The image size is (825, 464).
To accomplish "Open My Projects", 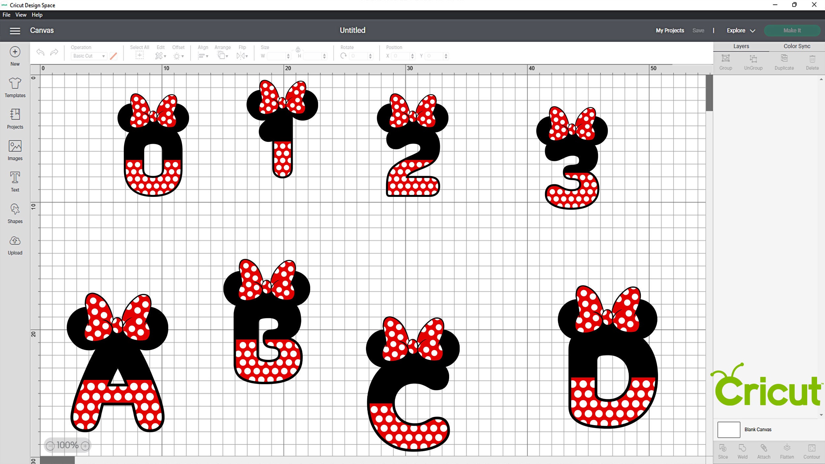I will 670,30.
